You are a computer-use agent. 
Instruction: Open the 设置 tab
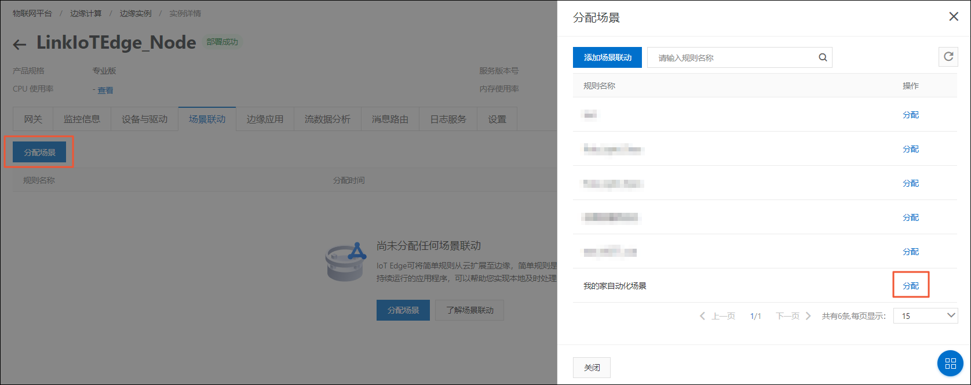tap(497, 119)
